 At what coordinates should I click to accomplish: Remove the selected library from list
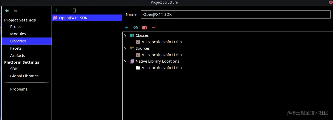click(65, 10)
